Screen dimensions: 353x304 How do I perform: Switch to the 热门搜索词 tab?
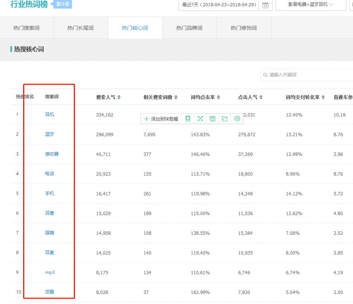click(26, 28)
